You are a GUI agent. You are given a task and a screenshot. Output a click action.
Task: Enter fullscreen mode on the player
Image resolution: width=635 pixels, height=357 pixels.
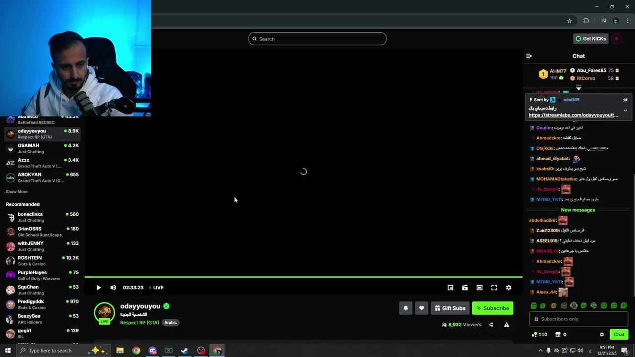pyautogui.click(x=494, y=288)
